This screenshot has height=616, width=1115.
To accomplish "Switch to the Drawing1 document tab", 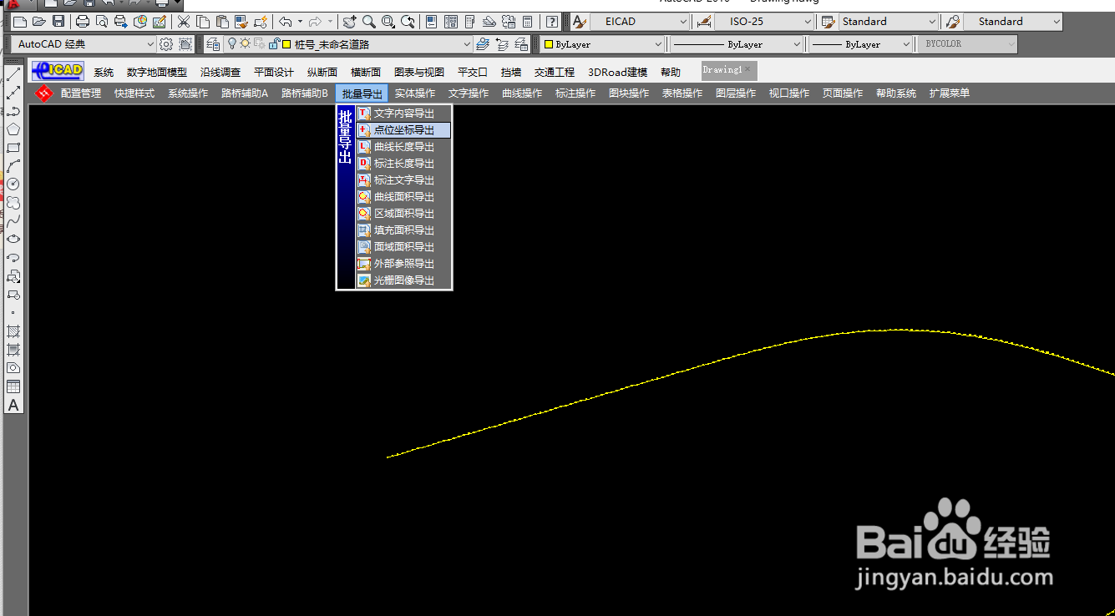I will (x=728, y=70).
